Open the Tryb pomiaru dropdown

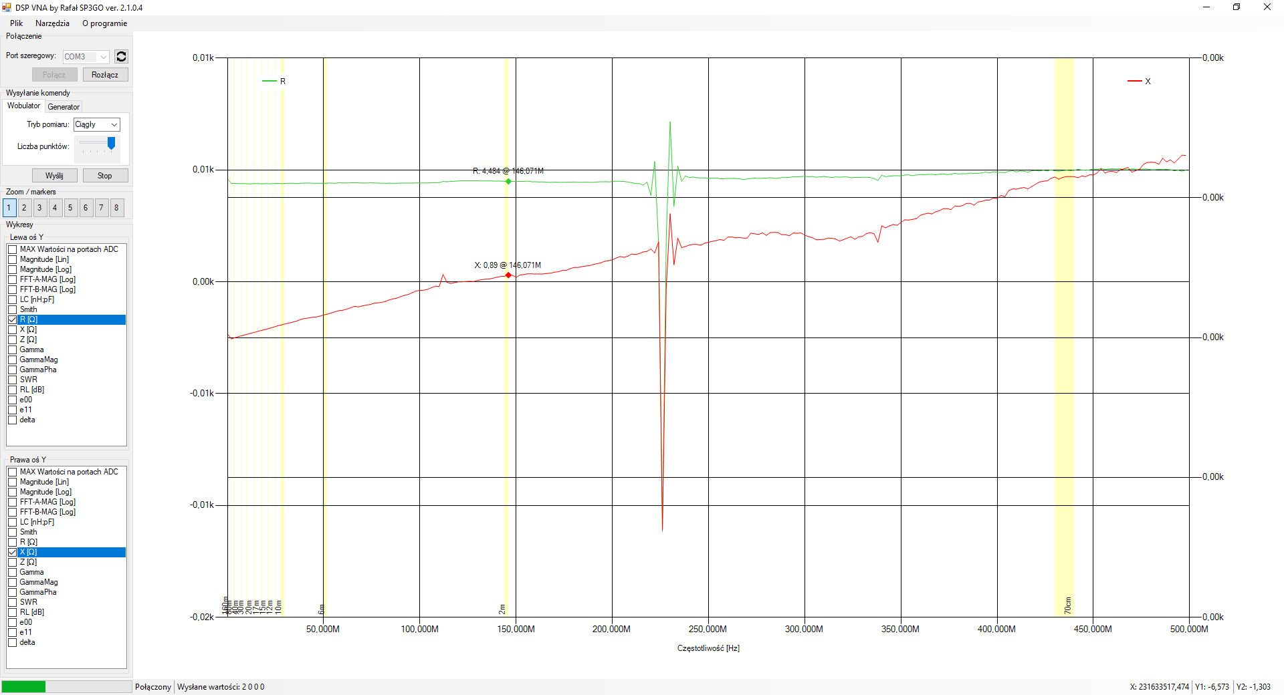(97, 124)
